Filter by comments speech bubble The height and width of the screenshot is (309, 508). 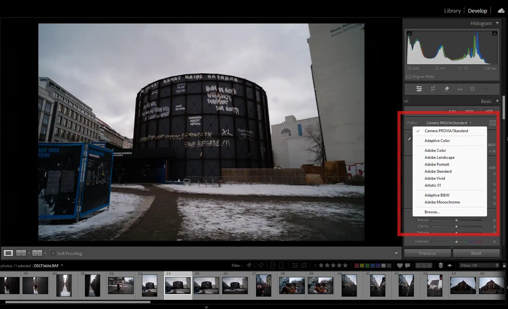tap(408, 266)
